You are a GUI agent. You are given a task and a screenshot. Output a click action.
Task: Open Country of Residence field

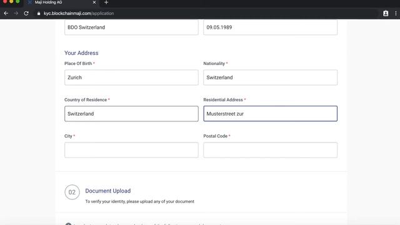(131, 114)
